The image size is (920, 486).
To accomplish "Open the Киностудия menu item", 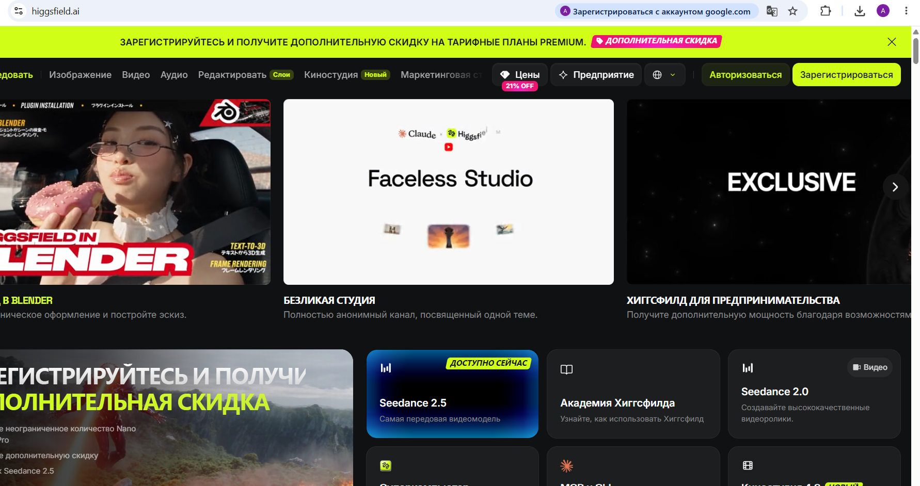I will point(331,75).
